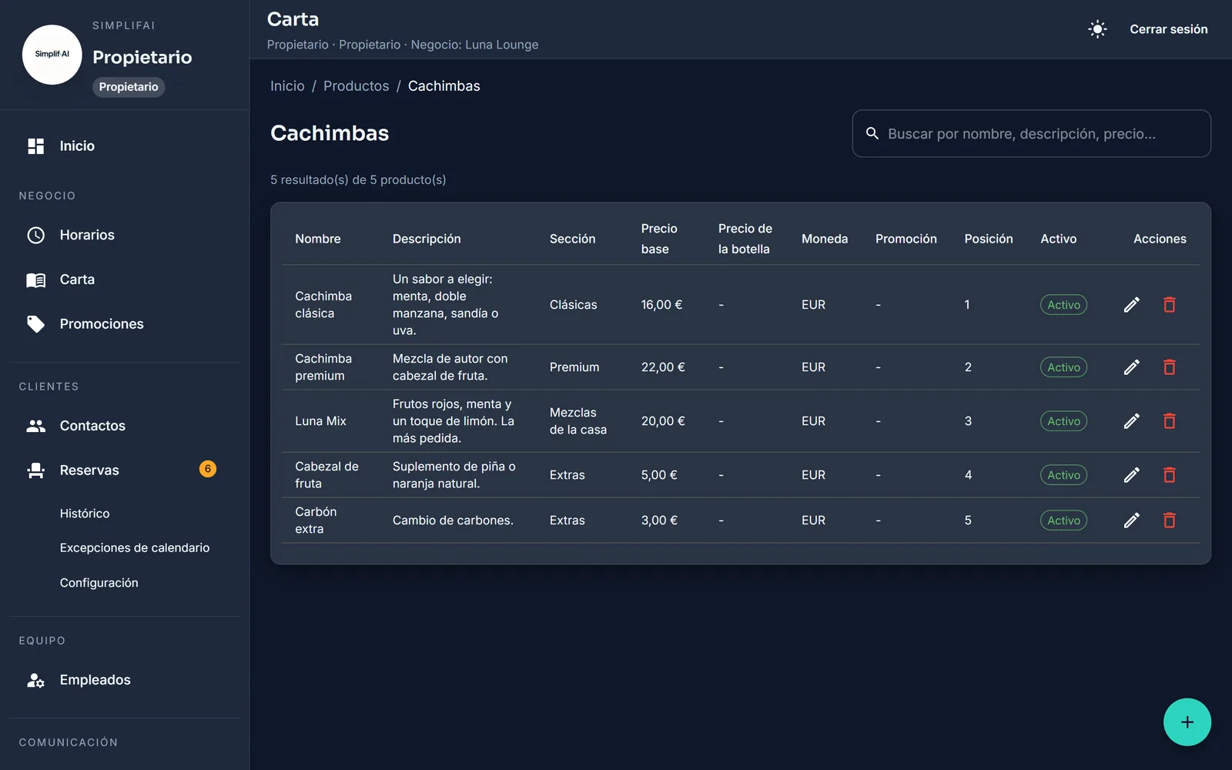Go to Inicio breadcrumb link
The width and height of the screenshot is (1232, 770).
coord(287,86)
